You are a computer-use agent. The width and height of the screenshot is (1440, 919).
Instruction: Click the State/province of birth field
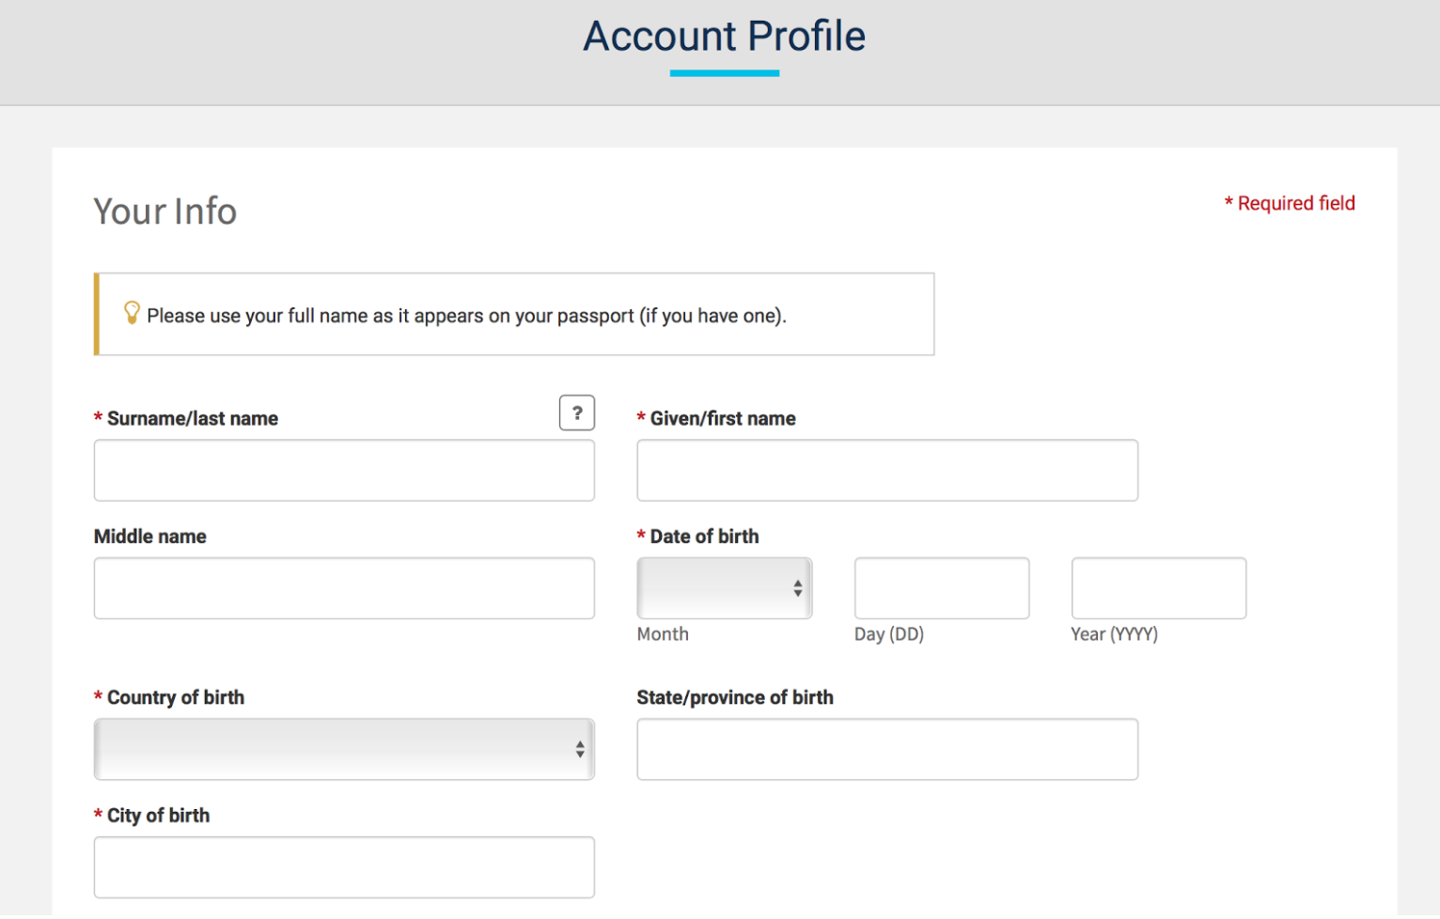886,749
